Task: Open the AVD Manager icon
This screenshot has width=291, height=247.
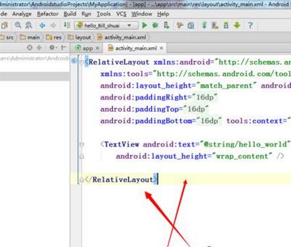Action: (215, 26)
